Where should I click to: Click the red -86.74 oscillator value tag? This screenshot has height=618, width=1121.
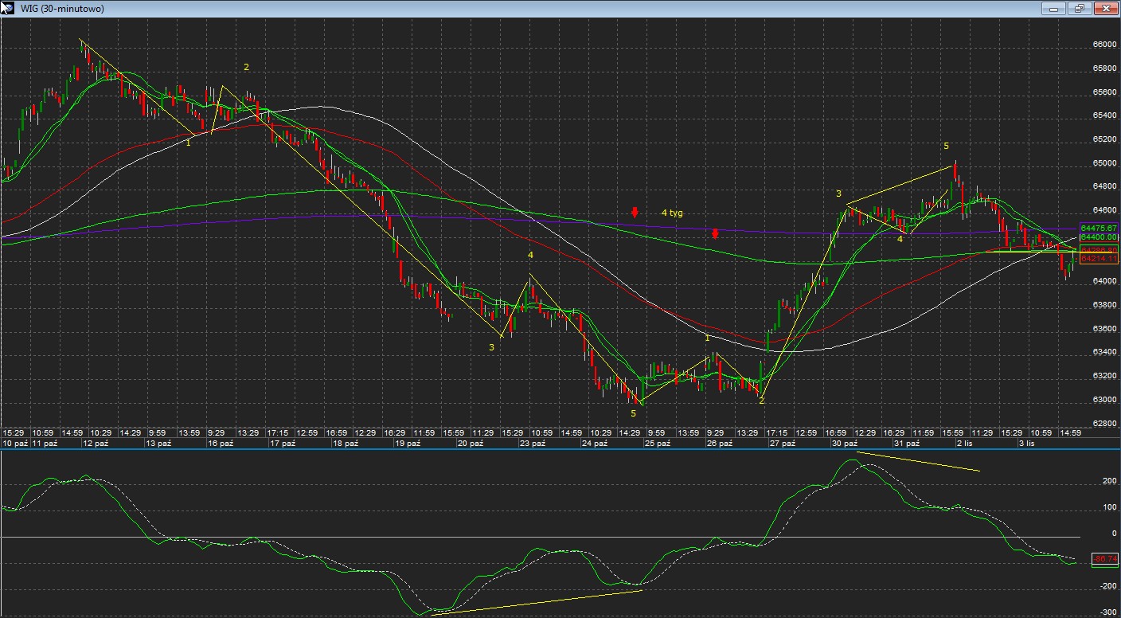coord(1105,559)
